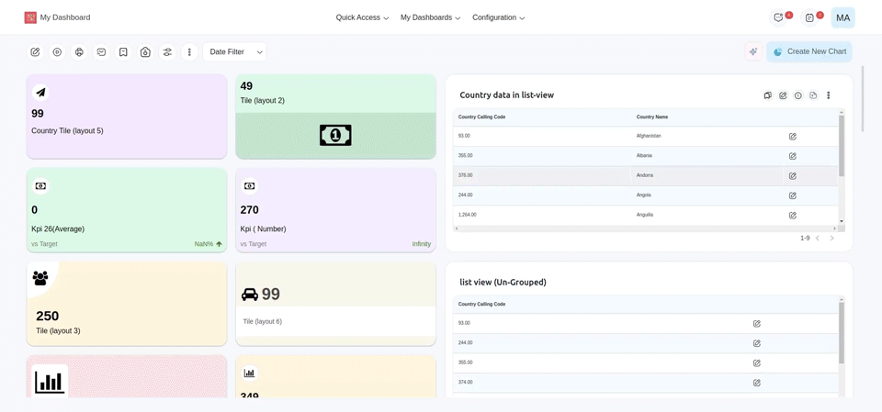Click the MA user avatar button
The width and height of the screenshot is (882, 412).
pyautogui.click(x=842, y=17)
